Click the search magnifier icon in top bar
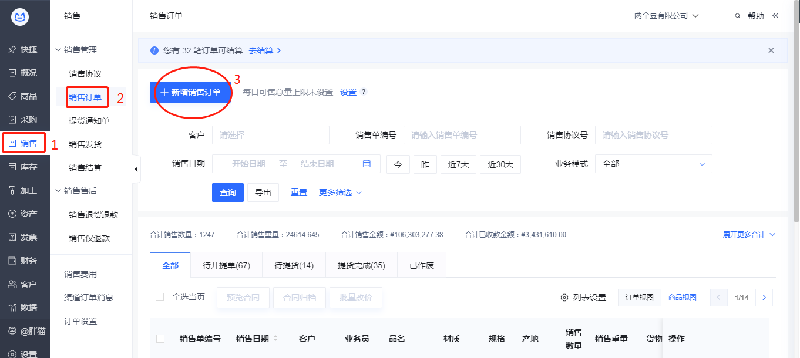 point(737,16)
